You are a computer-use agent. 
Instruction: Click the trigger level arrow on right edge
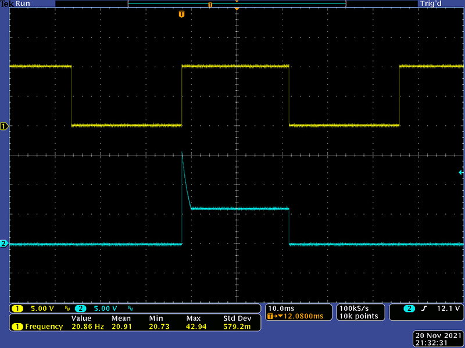pyautogui.click(x=461, y=172)
